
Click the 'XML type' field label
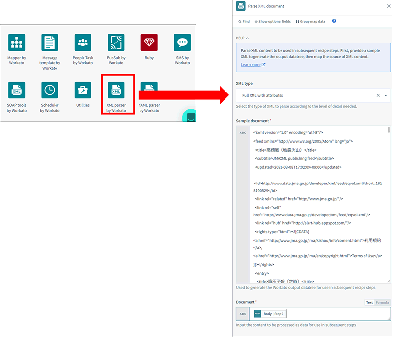pyautogui.click(x=244, y=83)
